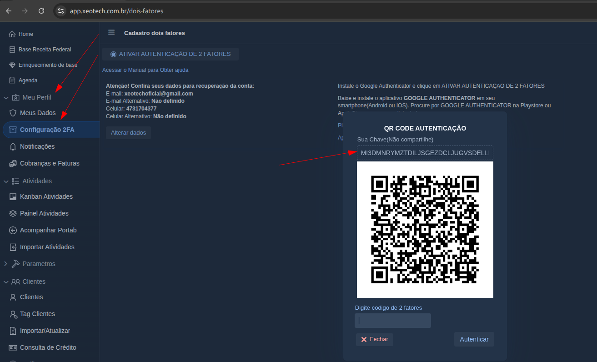This screenshot has width=597, height=362.
Task: Click the Home house icon in sidebar
Action: click(x=12, y=34)
